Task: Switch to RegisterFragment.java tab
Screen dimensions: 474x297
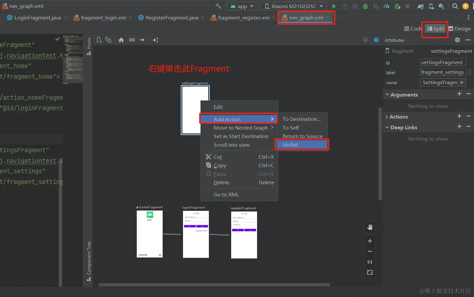Action: point(172,17)
